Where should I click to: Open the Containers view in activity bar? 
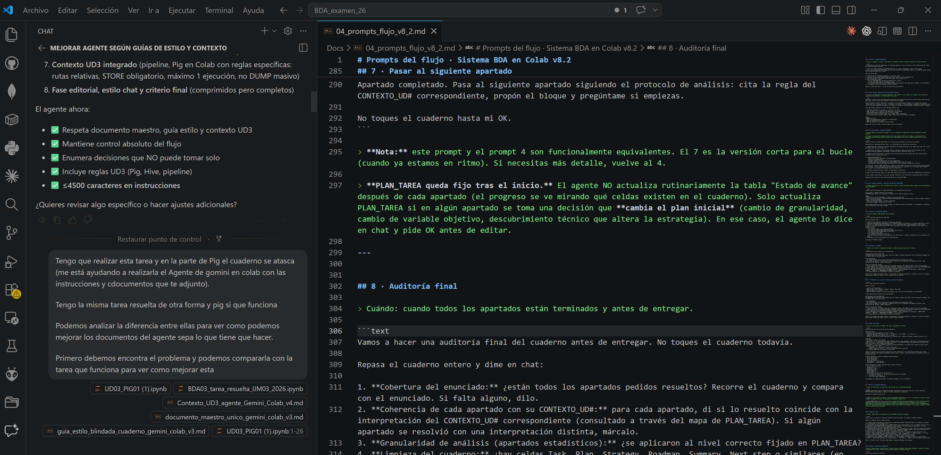(12, 120)
